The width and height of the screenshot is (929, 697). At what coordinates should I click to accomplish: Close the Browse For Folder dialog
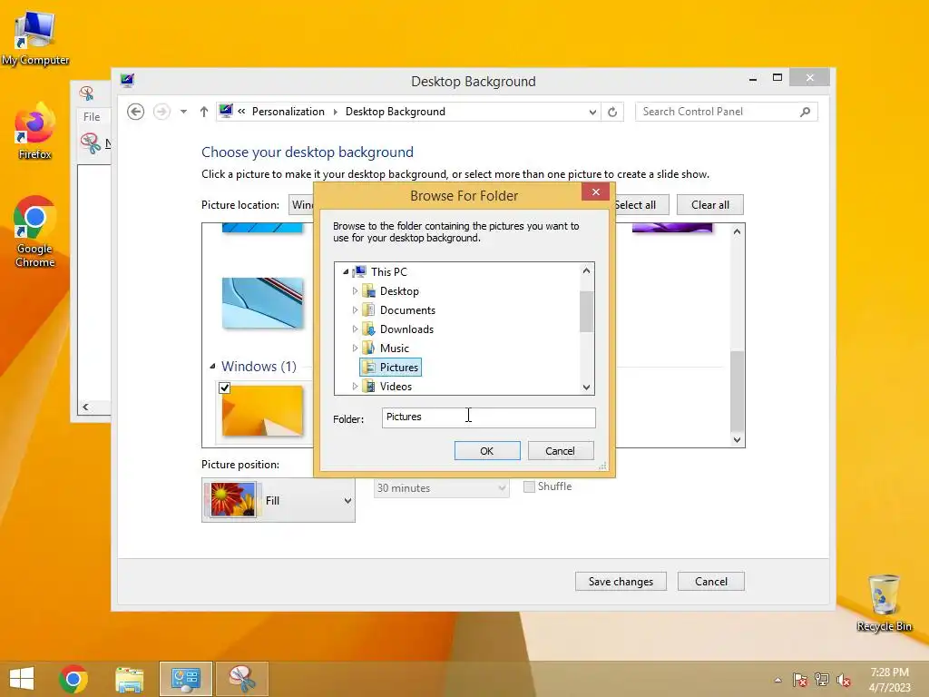point(595,191)
